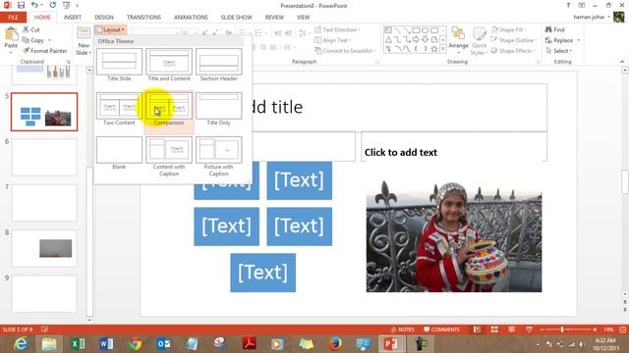Viewport: 629px width, 353px height.
Task: Adjust the zoom slider
Action: pos(562,329)
